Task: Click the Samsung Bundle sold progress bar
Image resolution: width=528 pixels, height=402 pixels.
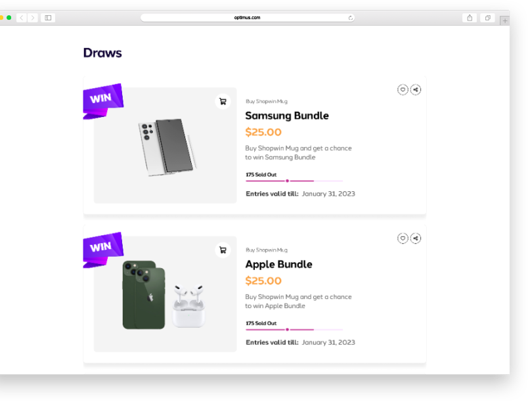Action: click(x=294, y=181)
